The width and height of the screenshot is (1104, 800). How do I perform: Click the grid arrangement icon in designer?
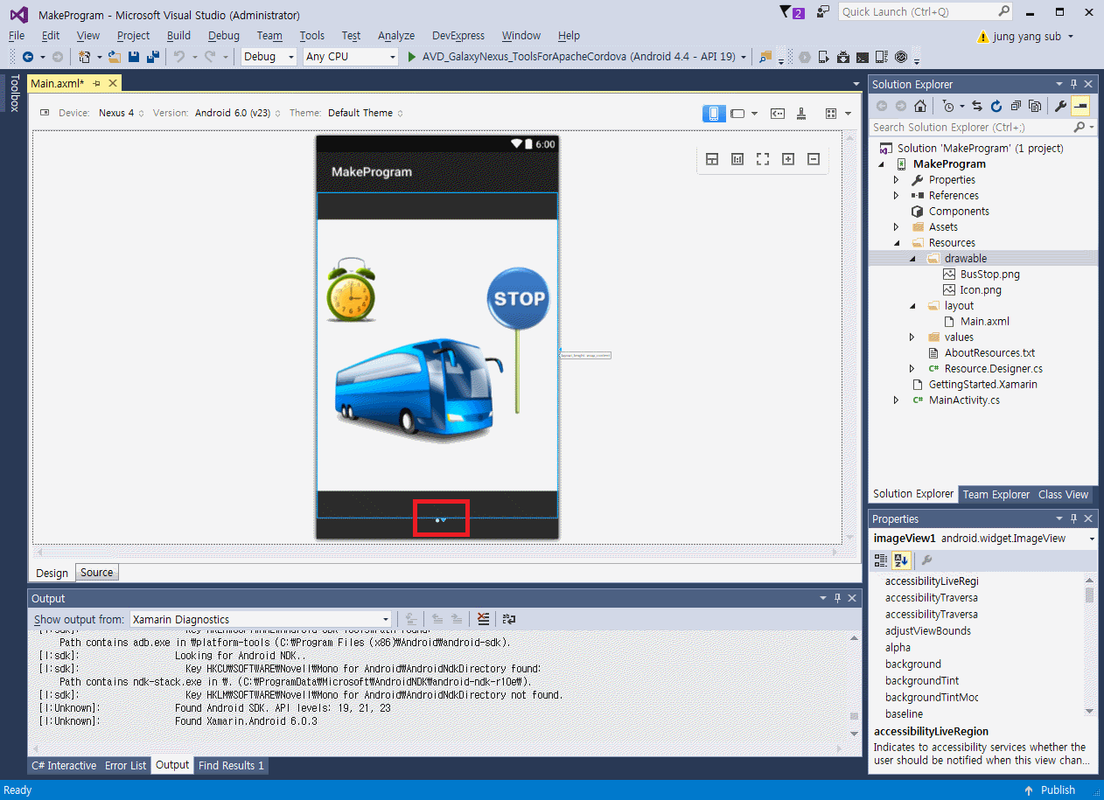coord(832,114)
